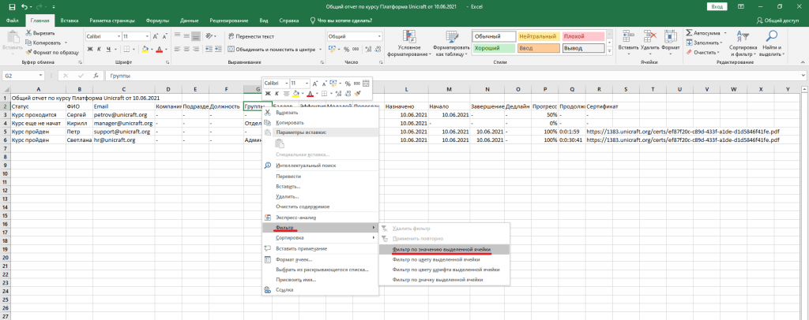This screenshot has width=809, height=320.
Task: Increase decimal places in the ribbon
Action: (367, 50)
